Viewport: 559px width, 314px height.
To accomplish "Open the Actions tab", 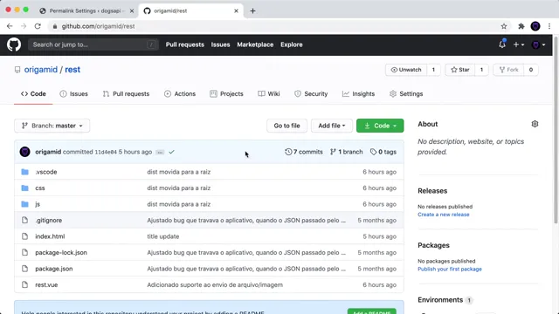I will [x=180, y=94].
